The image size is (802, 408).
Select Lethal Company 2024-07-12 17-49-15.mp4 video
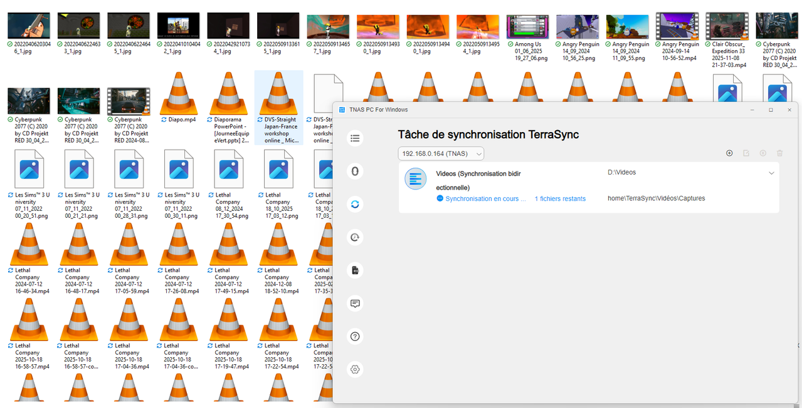[228, 258]
